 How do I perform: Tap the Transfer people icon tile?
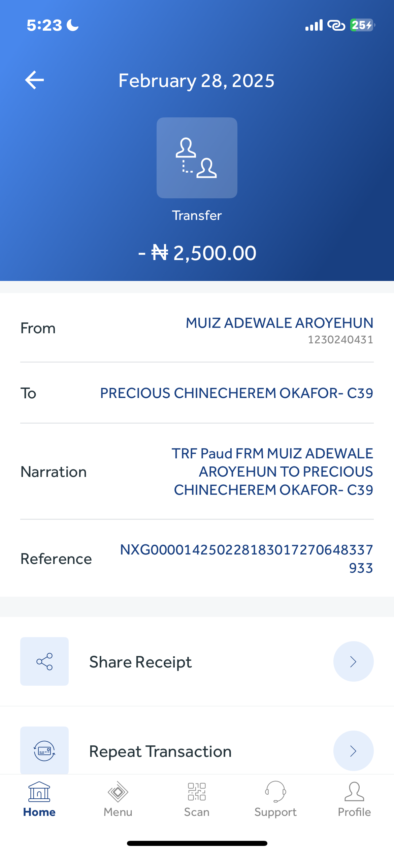tap(197, 158)
